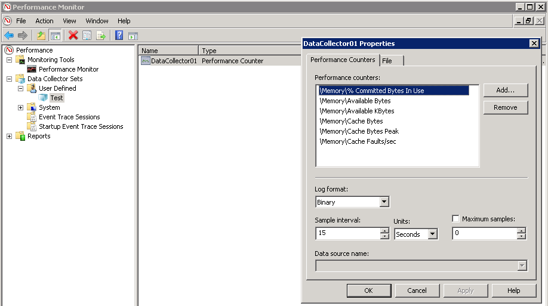Image resolution: width=548 pixels, height=306 pixels.
Task: Click the Back arrow toolbar icon
Action: tap(9, 36)
